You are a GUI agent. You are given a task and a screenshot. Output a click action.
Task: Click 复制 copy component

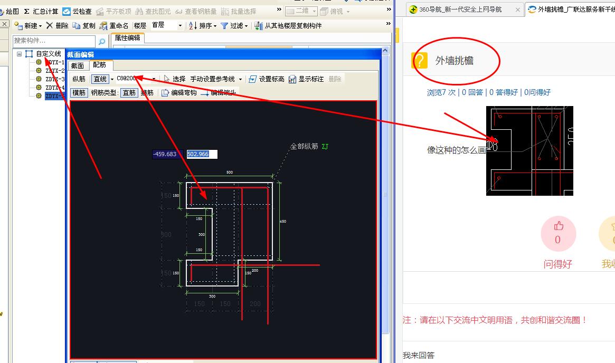84,25
